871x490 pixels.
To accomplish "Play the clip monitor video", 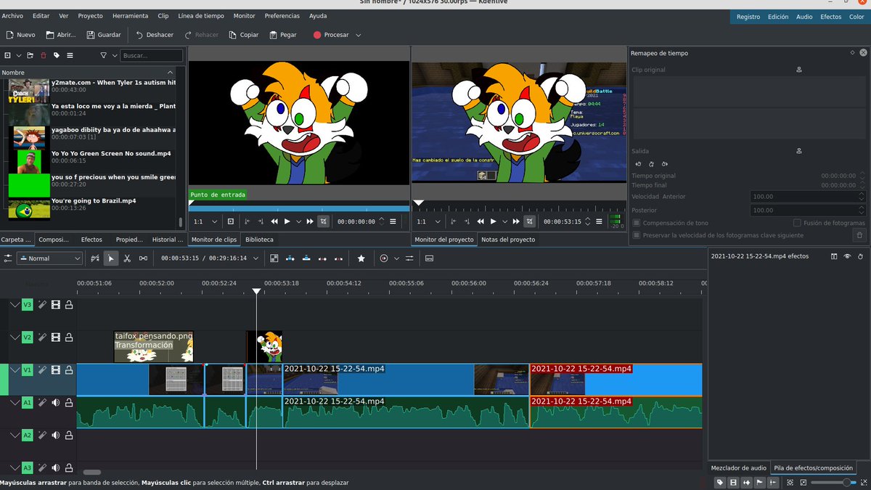I will pos(287,221).
